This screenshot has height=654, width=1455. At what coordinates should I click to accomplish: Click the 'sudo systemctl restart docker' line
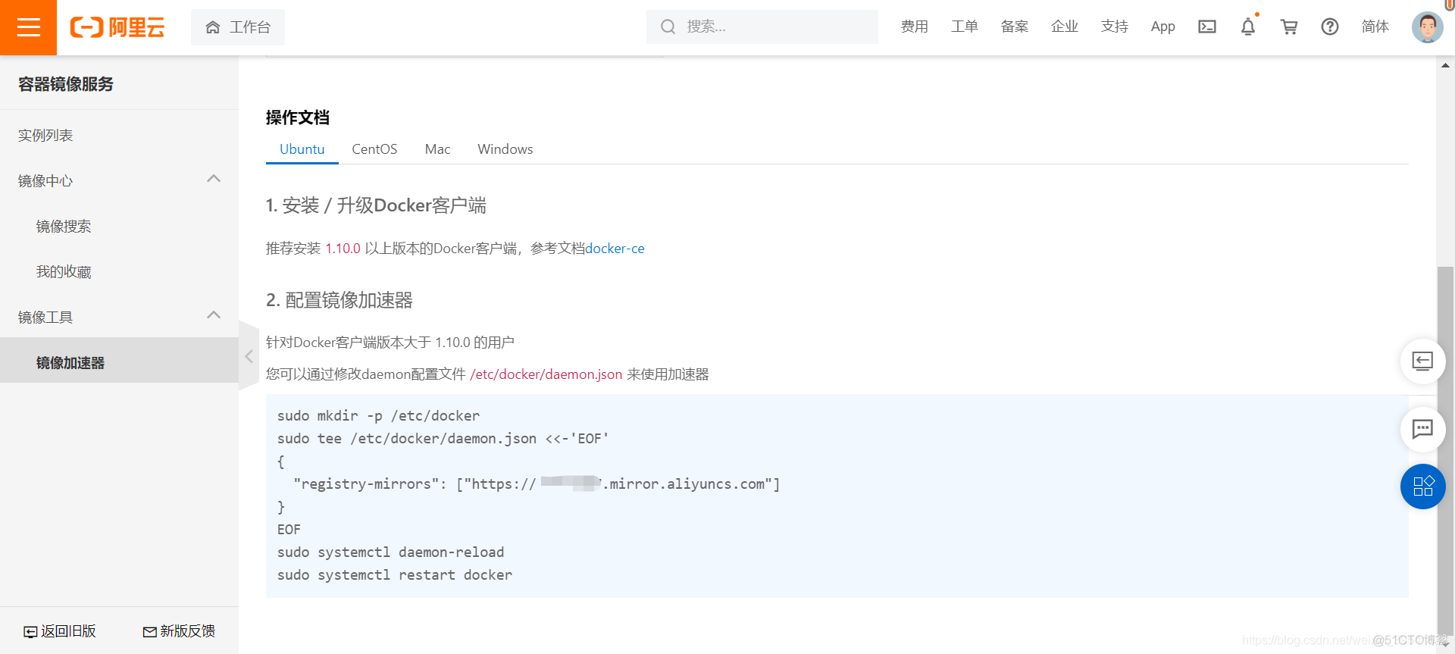click(395, 575)
